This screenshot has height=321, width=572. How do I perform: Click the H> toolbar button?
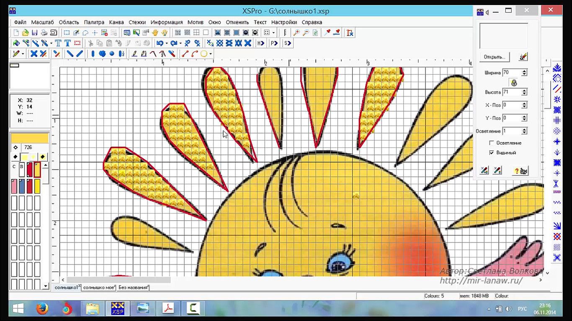click(261, 43)
